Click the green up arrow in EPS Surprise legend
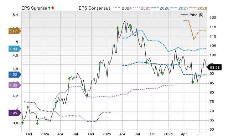This screenshot has width=228, height=136. (49, 8)
